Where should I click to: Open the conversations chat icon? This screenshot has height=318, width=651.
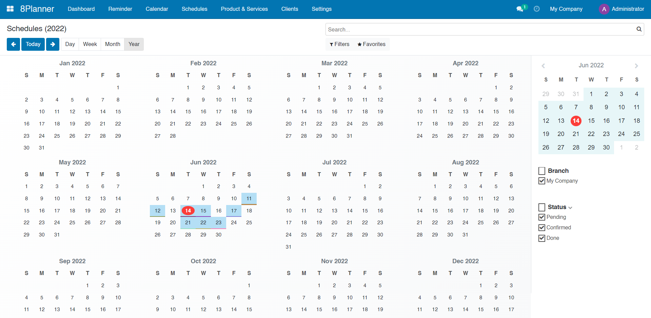(520, 9)
